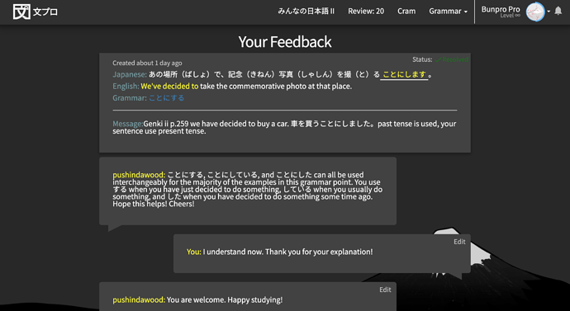
Task: Open the みんなの日本語 II menu item
Action: pos(306,12)
